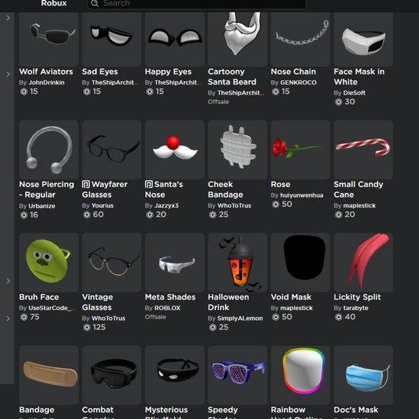Expand the sidebar chevron beside Bruh Face
Viewport: 419px width, 419px height.
pyautogui.click(x=8, y=281)
